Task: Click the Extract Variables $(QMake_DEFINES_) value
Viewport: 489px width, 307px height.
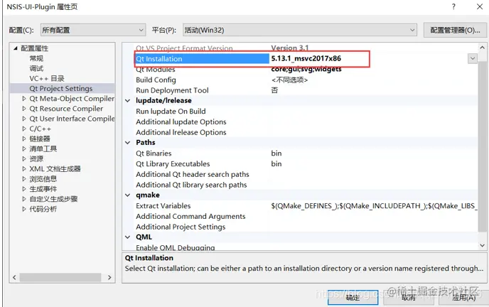Action: pos(374,205)
